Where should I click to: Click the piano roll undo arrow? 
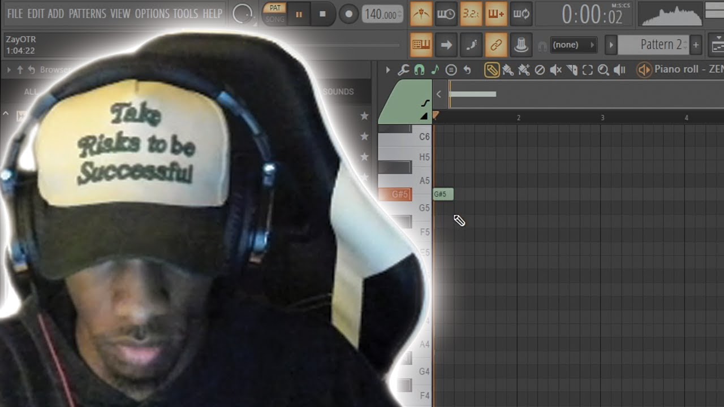click(467, 70)
